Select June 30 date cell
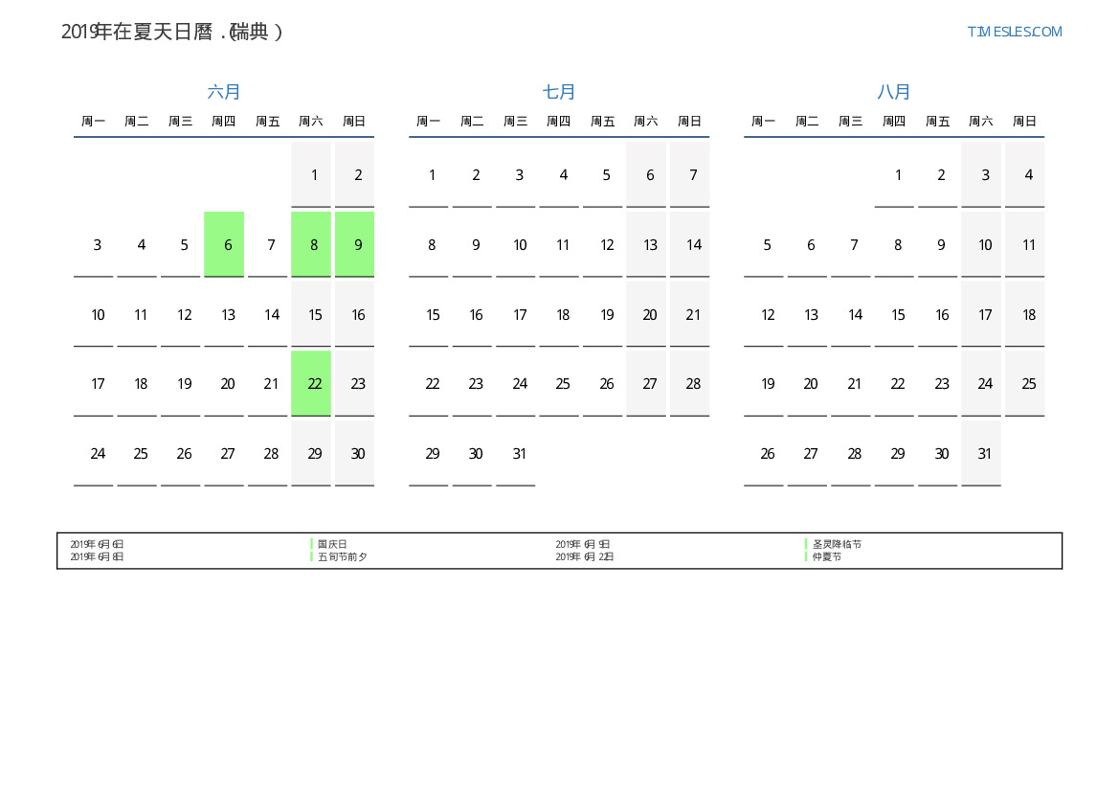 click(x=357, y=454)
